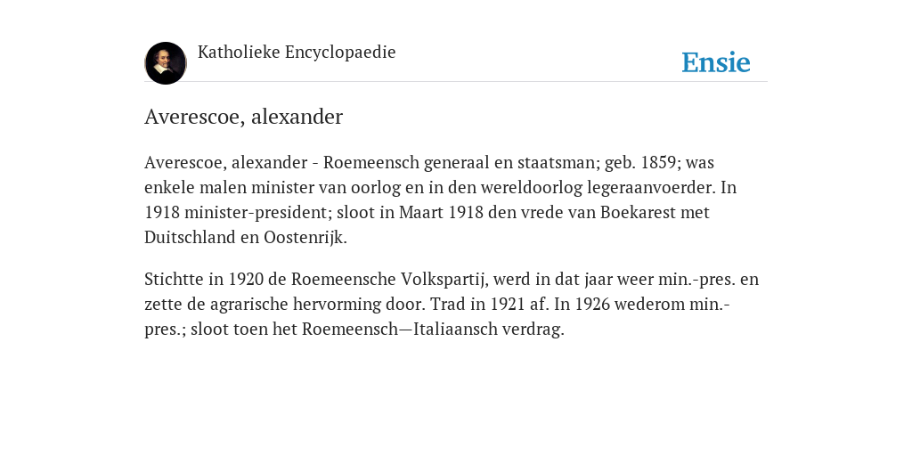Image resolution: width=912 pixels, height=456 pixels.
Task: Click the heading 'Averescoe, alexander'
Action: pos(244,117)
